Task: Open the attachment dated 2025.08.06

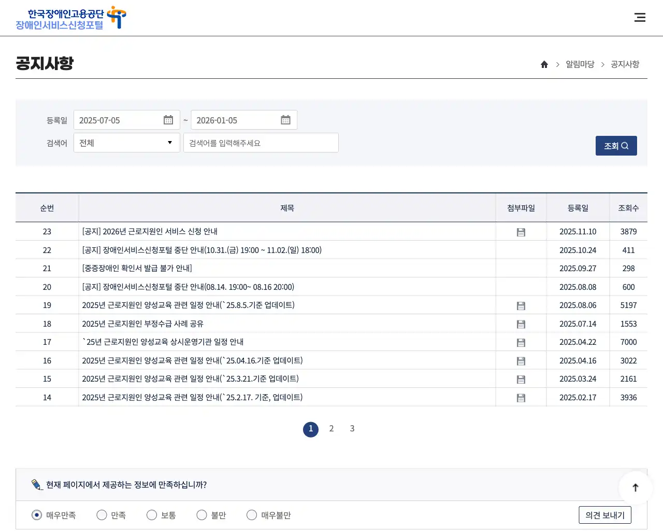Action: pyautogui.click(x=521, y=305)
